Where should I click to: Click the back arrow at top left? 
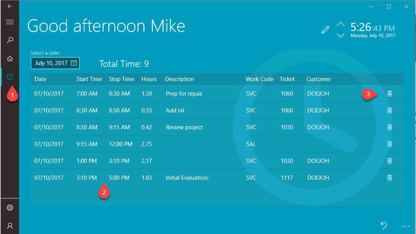(x=10, y=6)
